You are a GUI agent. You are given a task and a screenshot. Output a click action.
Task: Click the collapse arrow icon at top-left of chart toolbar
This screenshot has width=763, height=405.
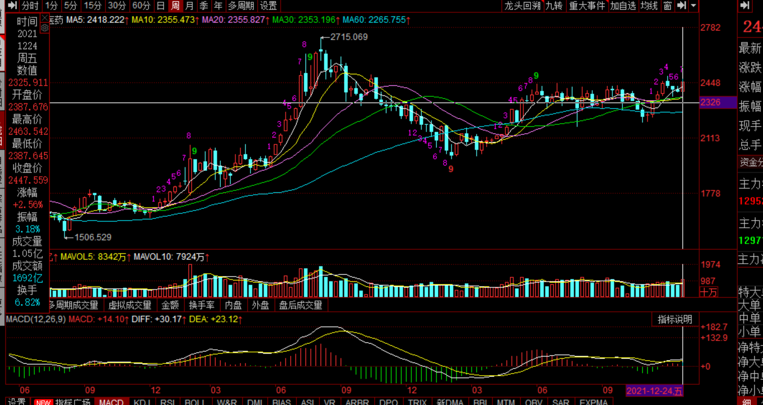12,6
